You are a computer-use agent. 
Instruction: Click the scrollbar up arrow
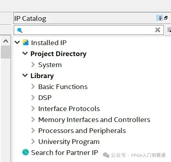[x=6, y=41]
